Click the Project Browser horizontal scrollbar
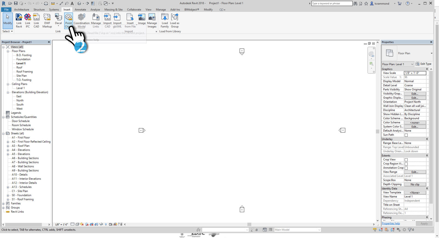This screenshot has width=439, height=238. (23, 225)
